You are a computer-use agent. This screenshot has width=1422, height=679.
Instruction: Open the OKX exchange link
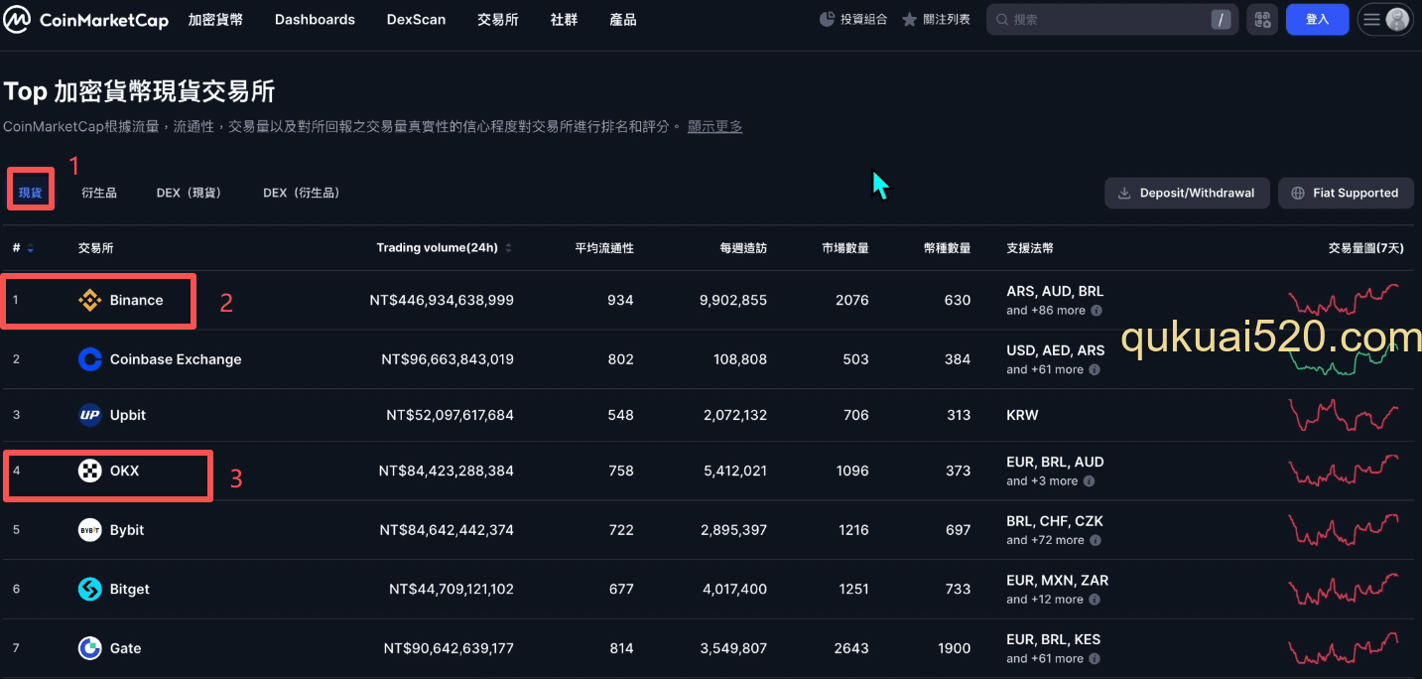coord(125,471)
